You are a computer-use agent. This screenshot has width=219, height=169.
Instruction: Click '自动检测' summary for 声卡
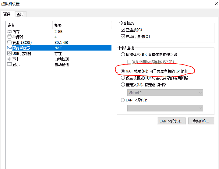coord(62,59)
